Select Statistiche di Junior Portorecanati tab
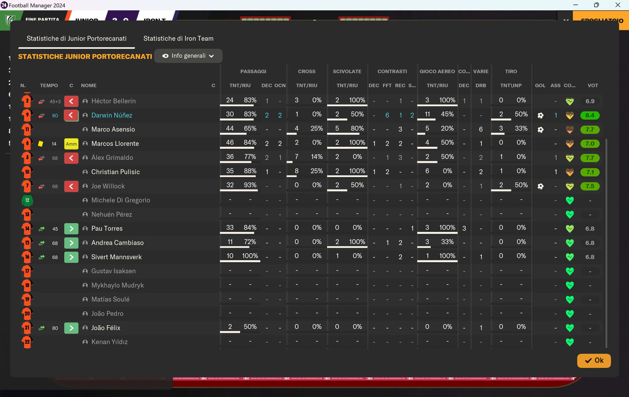 coord(76,38)
